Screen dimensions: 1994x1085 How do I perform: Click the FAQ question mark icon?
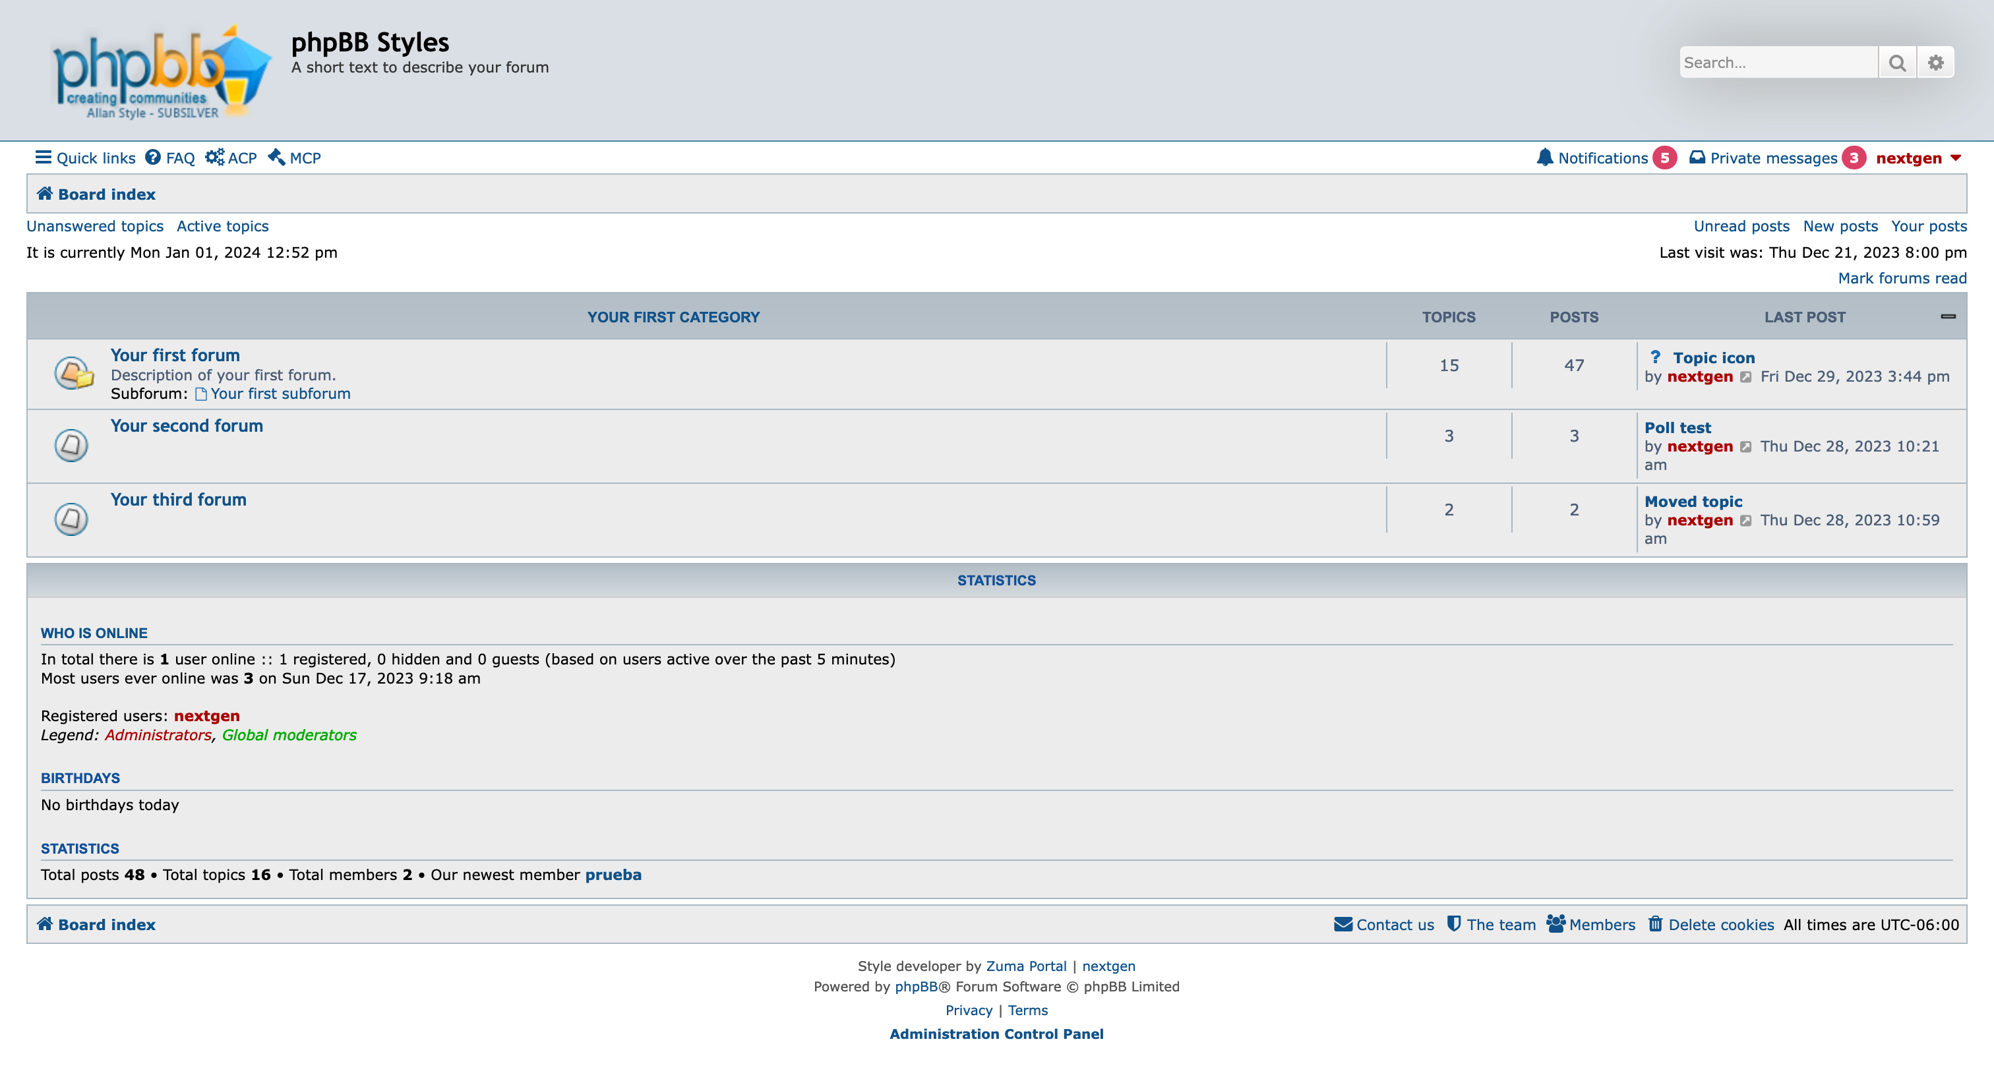tap(153, 158)
